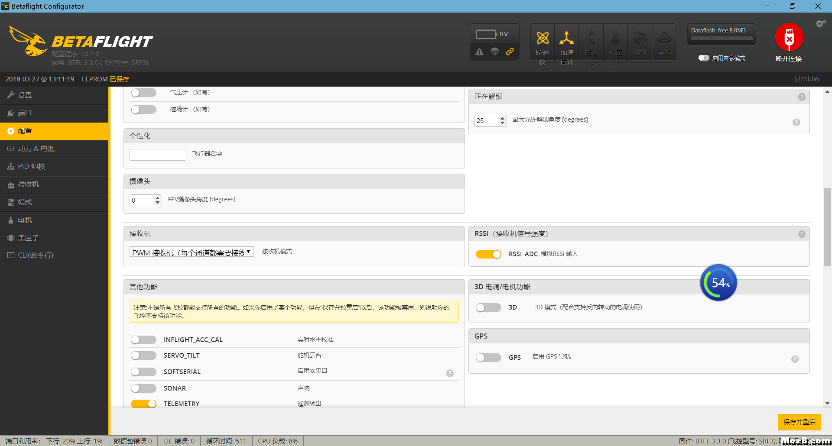Open CLI(命令行) sidebar tab
The width and height of the screenshot is (832, 446).
pyautogui.click(x=54, y=255)
